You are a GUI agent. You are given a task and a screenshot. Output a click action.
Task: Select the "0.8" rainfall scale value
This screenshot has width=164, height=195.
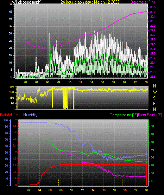pos(14,172)
